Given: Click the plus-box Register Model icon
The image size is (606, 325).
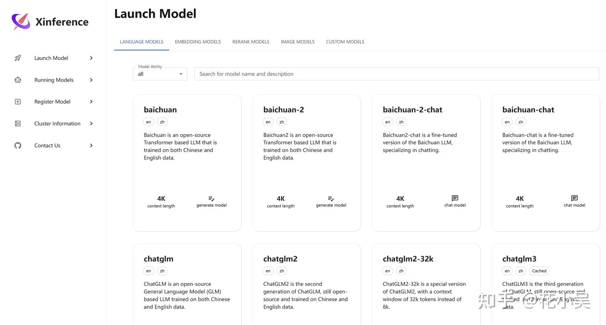Looking at the screenshot, I should pyautogui.click(x=18, y=102).
